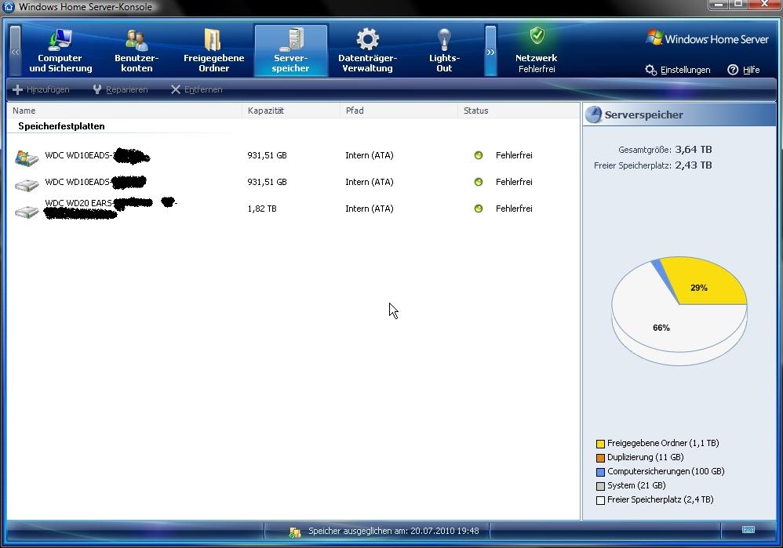This screenshot has height=548, width=783.
Task: Click the Freier Speicherplatz 2,43 TB value
Action: tap(693, 165)
